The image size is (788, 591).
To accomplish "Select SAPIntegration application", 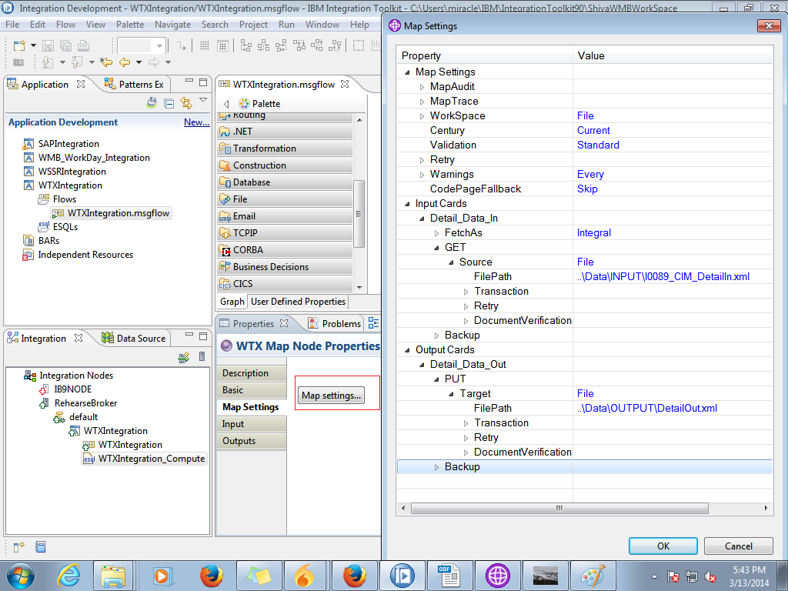I will [x=68, y=144].
